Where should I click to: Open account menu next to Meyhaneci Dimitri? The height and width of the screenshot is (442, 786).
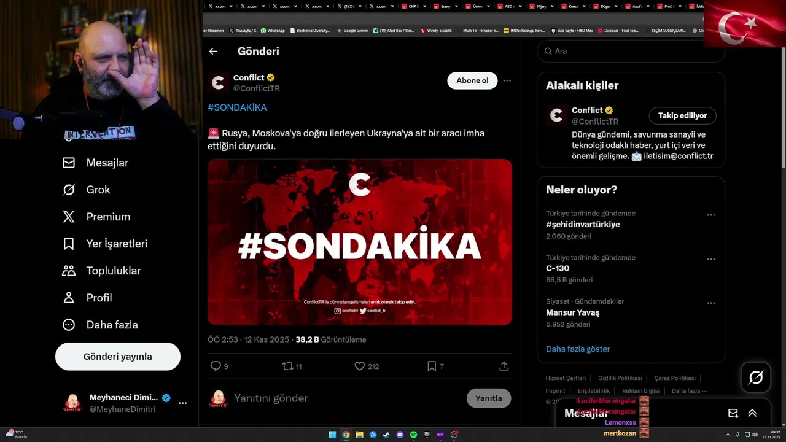point(182,403)
